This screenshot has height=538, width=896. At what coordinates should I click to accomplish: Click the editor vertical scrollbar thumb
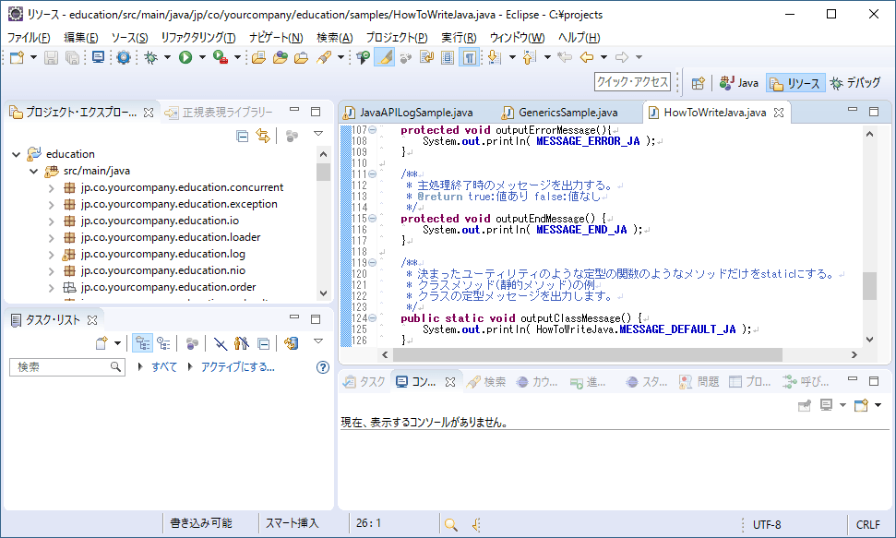tap(869, 286)
